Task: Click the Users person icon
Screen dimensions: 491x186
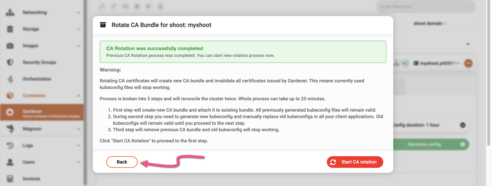Action: coord(10,162)
